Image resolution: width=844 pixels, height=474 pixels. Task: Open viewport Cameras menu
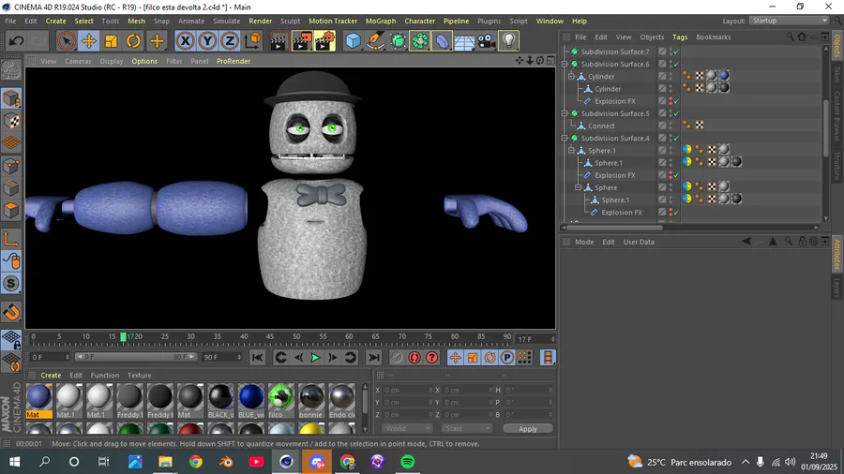(78, 61)
